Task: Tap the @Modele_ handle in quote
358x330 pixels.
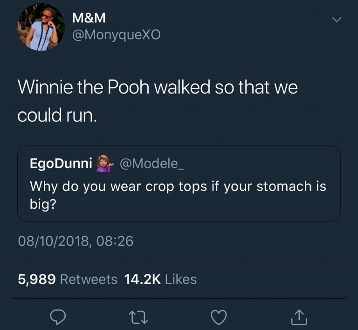Action: [x=151, y=164]
